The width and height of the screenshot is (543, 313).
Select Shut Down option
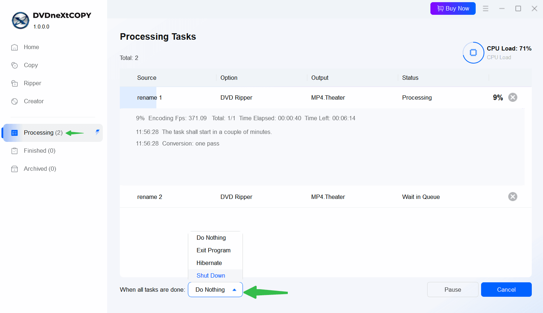coord(215,275)
